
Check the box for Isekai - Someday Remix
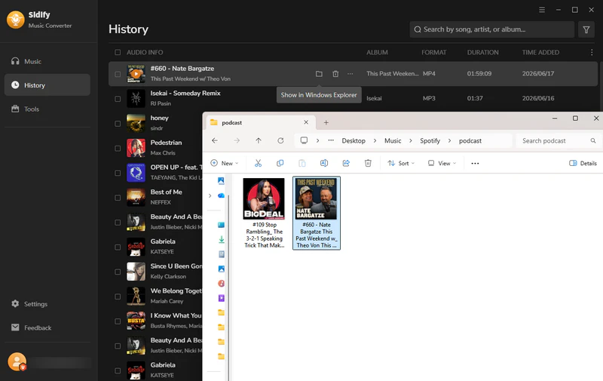(x=118, y=99)
